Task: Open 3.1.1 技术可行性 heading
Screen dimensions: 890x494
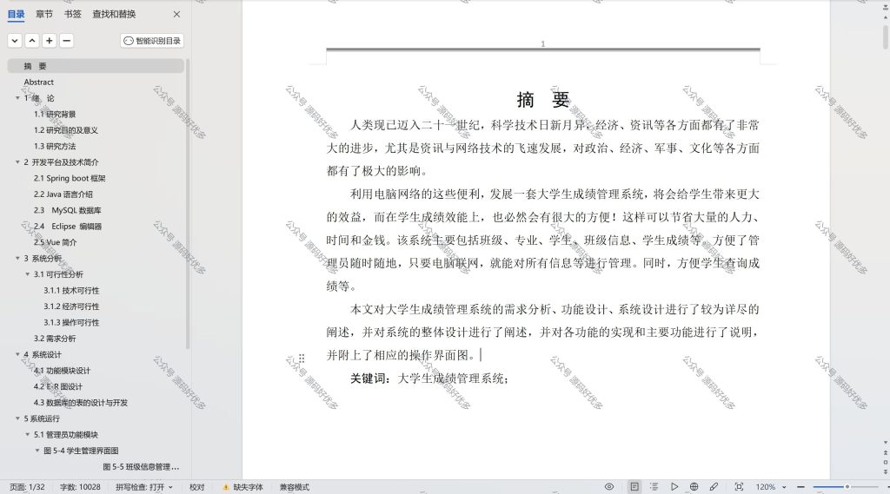Action: click(71, 290)
